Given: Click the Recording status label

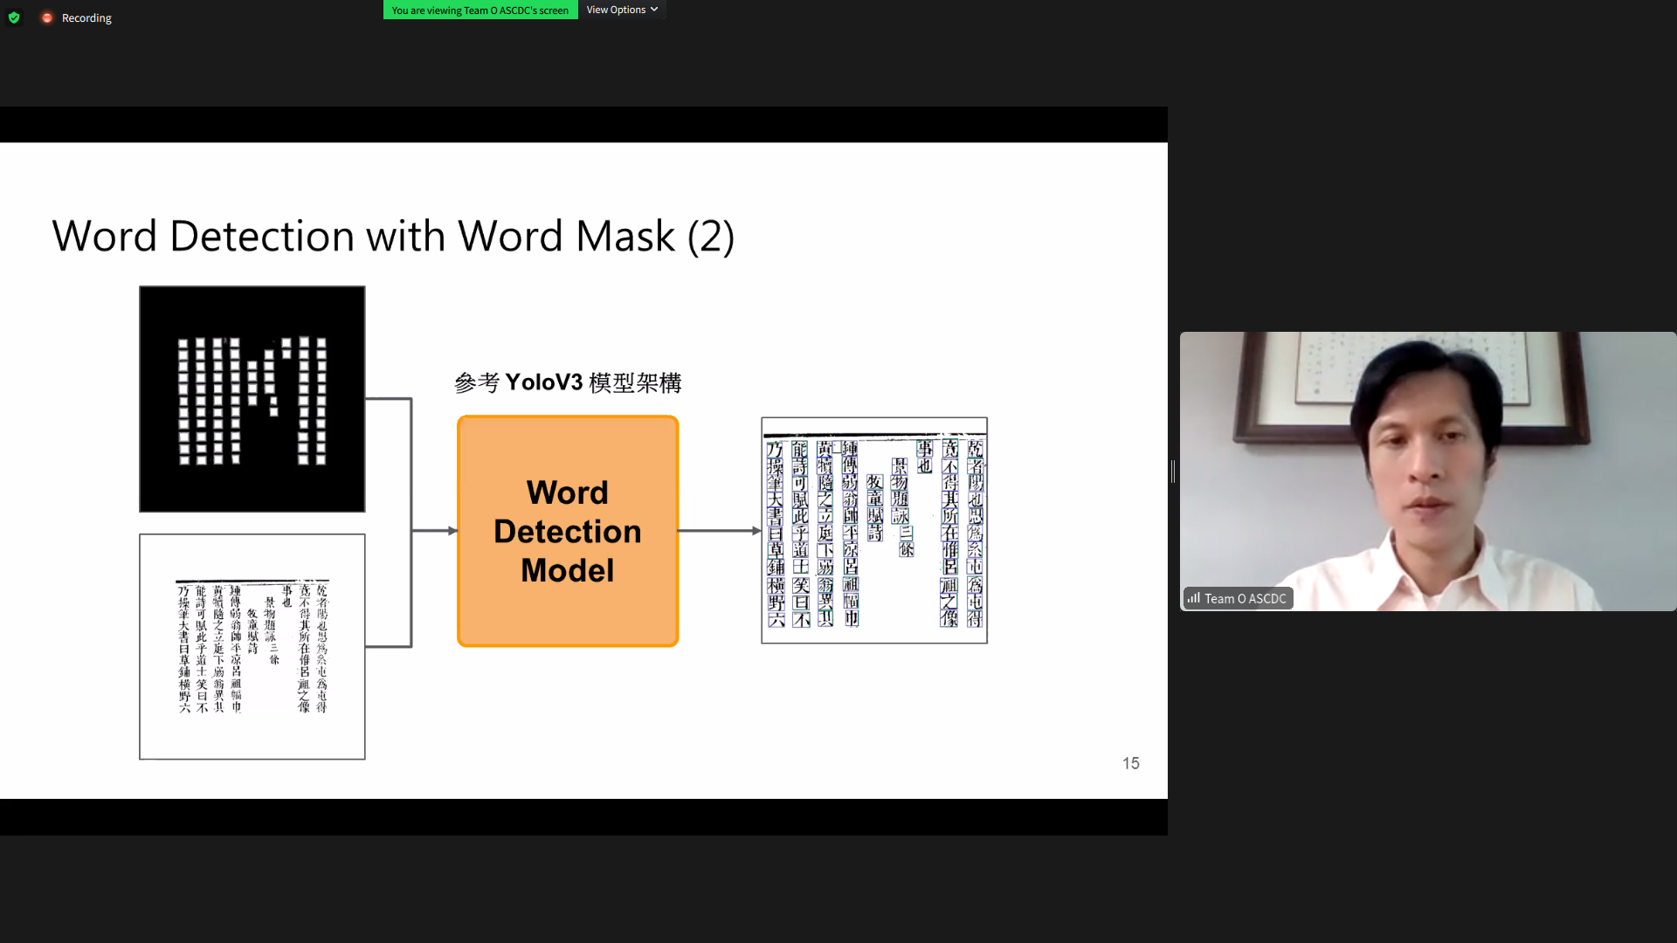Looking at the screenshot, I should pos(86,18).
